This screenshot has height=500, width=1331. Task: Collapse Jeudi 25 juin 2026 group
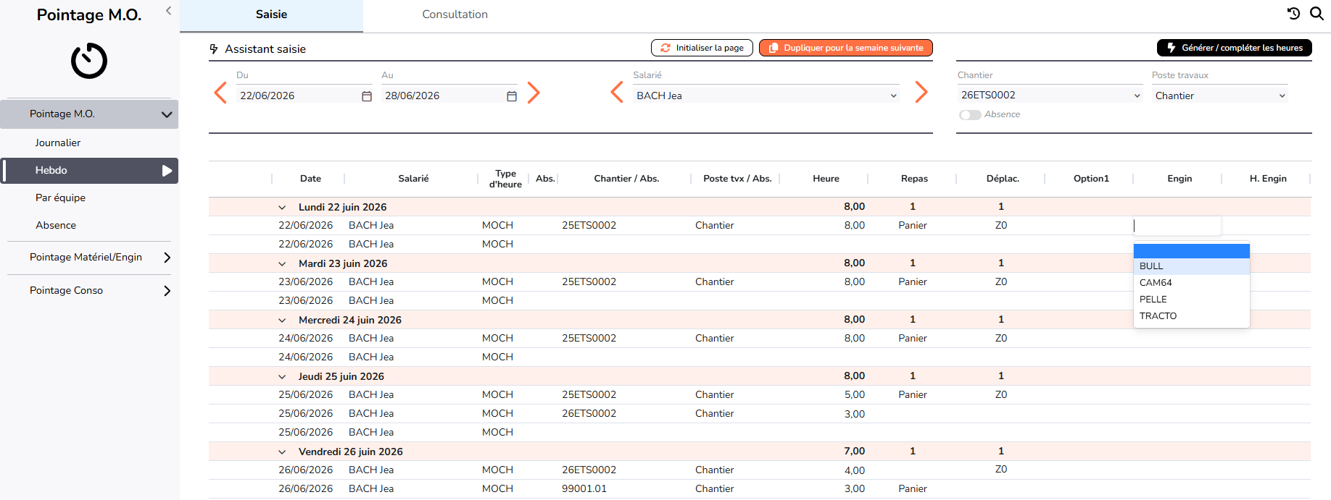pyautogui.click(x=282, y=377)
